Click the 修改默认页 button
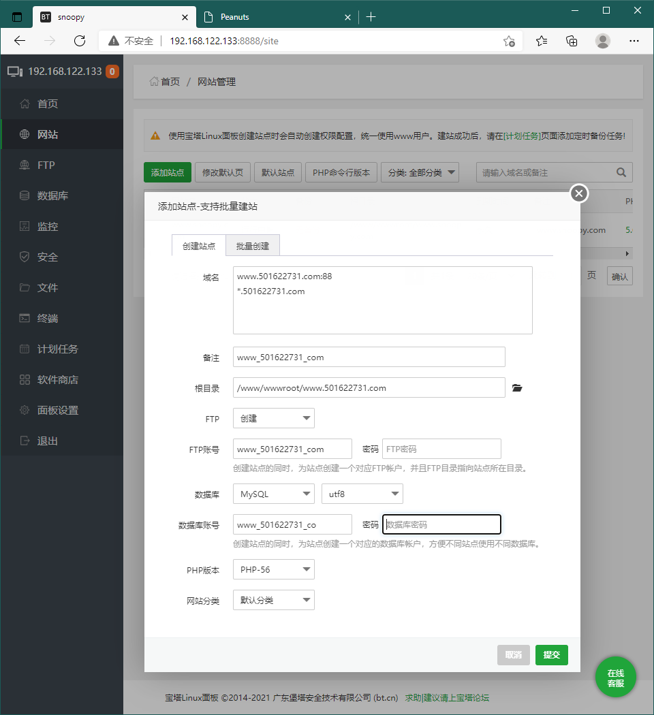 [223, 172]
